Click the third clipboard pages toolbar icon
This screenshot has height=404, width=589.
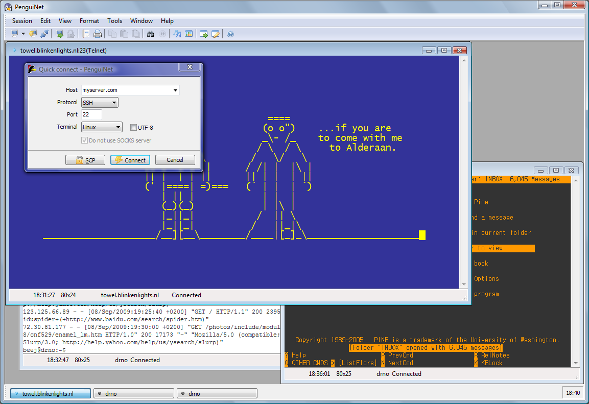tap(135, 34)
